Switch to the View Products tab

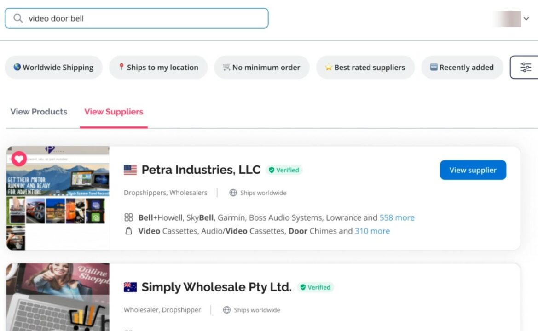coord(39,112)
